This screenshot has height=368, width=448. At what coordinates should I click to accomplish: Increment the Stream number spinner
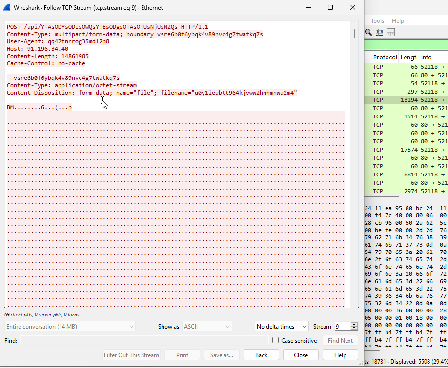(354, 324)
